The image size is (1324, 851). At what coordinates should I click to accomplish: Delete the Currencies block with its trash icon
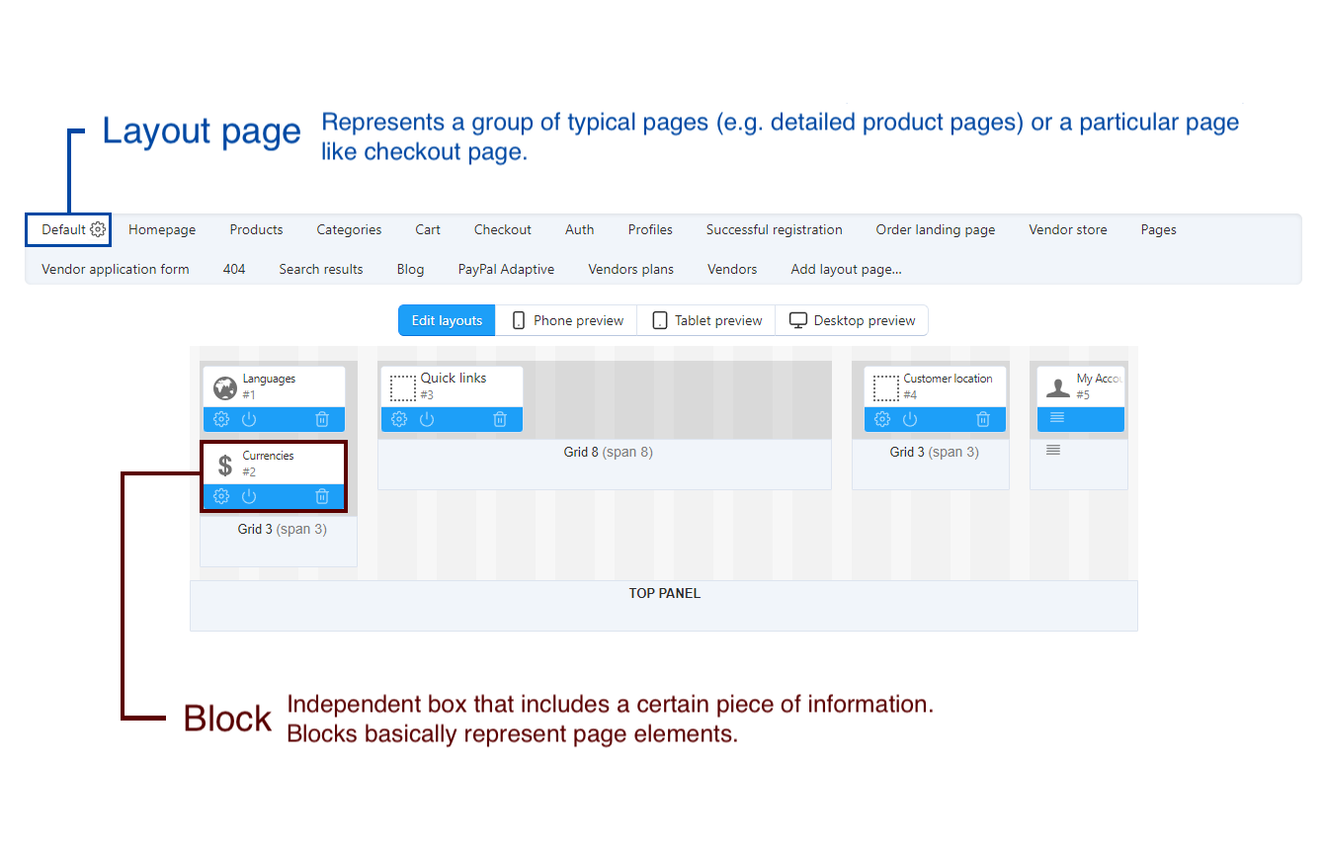(x=322, y=496)
